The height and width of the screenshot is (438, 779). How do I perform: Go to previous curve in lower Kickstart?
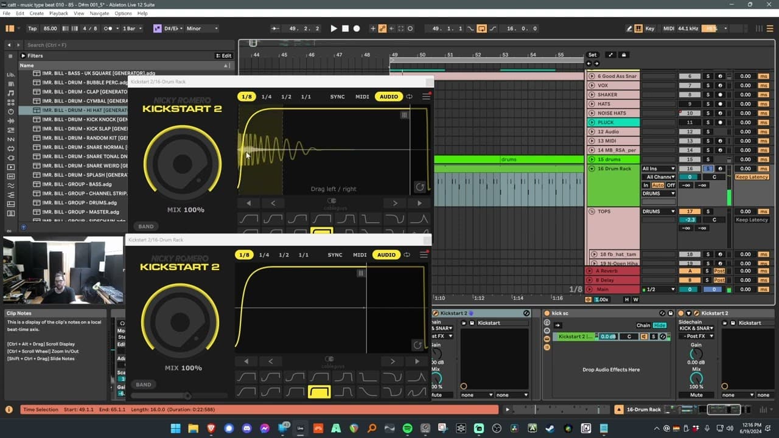(271, 361)
